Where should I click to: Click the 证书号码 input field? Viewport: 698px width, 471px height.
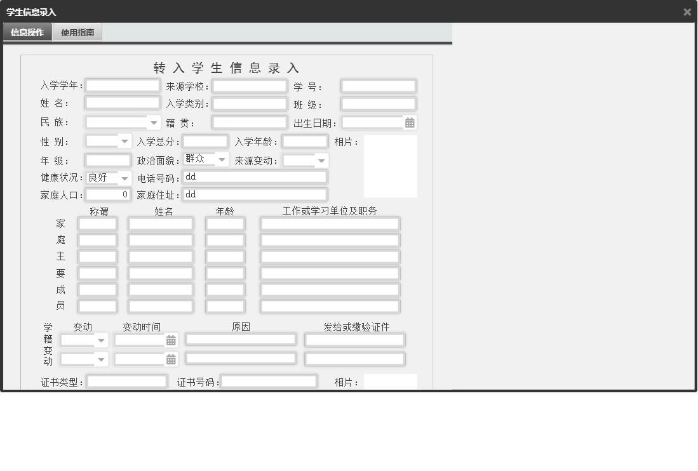(269, 381)
